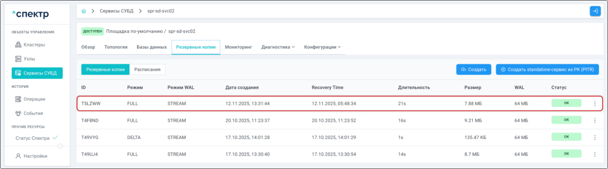Open Кластеры section in sidebar
The width and height of the screenshot is (608, 169).
pyautogui.click(x=34, y=45)
